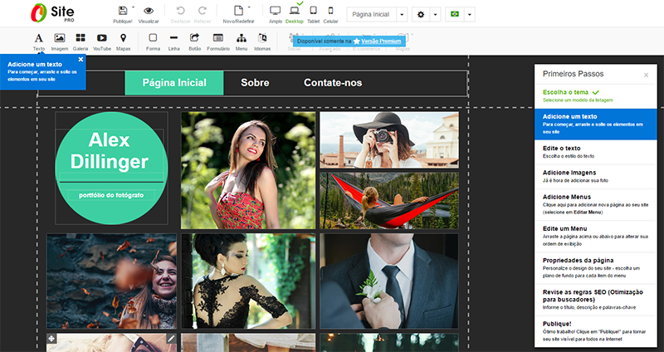Select the Edite o texto step
Image resolution: width=664 pixels, height=352 pixels.
(x=595, y=152)
